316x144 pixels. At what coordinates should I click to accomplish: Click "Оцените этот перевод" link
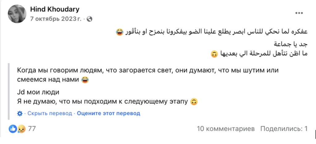coord(109,113)
